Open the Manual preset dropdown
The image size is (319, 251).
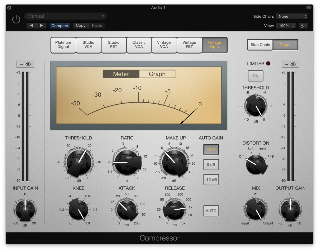(x=65, y=16)
